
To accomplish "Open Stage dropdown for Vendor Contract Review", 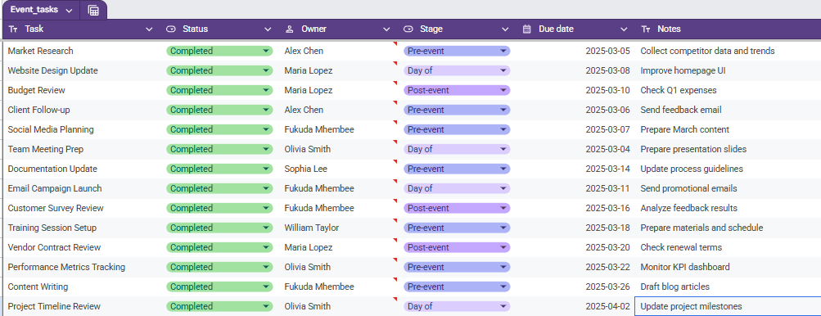I will (503, 247).
